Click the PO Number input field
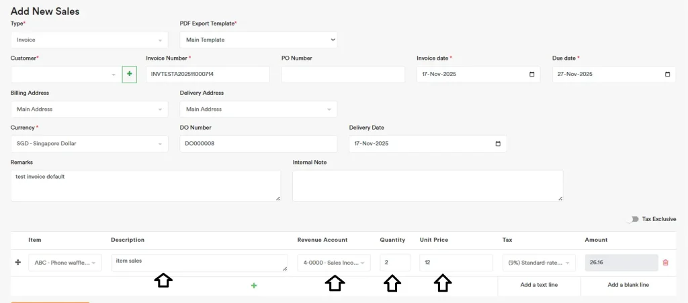Screen dimensions: 688x303 click(x=343, y=75)
